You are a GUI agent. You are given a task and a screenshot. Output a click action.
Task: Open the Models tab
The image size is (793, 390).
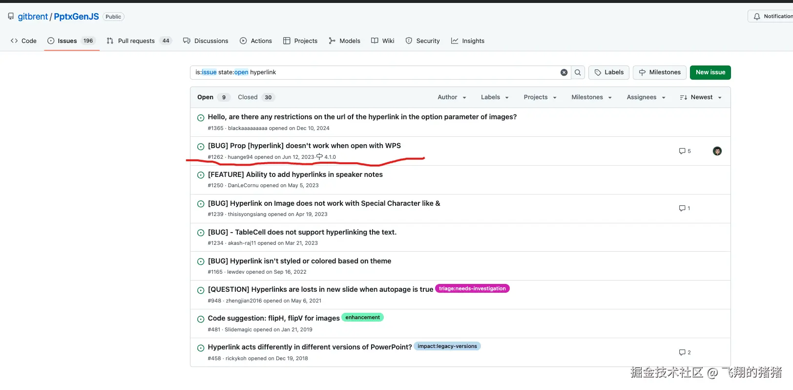click(x=344, y=41)
